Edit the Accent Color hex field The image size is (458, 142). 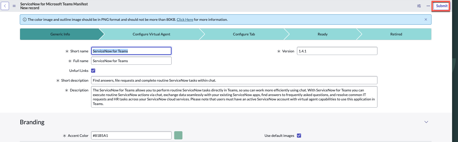tap(131, 135)
